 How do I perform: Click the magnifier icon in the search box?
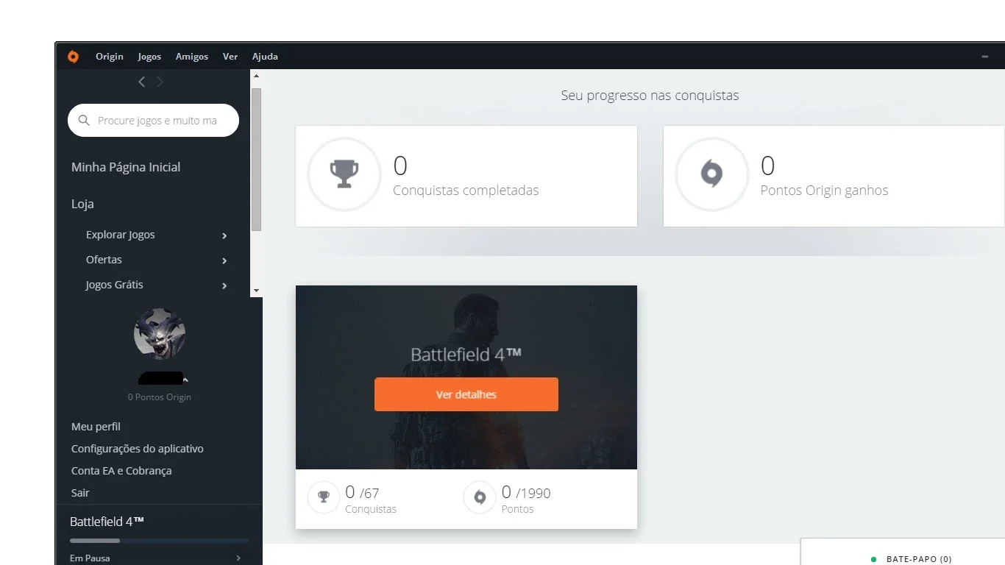[84, 120]
